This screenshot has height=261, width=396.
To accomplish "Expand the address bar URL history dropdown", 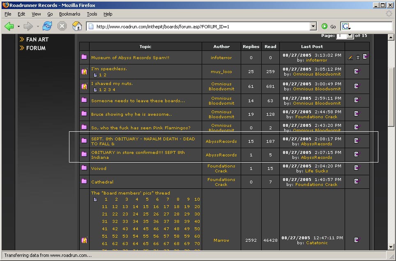I will (x=313, y=26).
